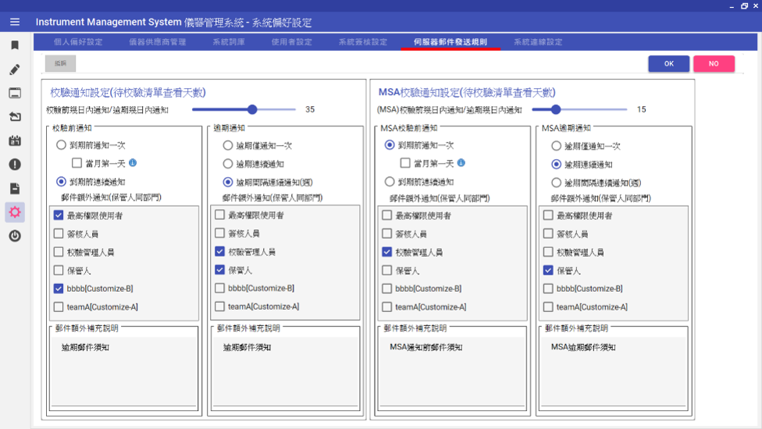
Task: Click 郵件額外補充說明 text field under 逾期通知
Action: tap(285, 371)
